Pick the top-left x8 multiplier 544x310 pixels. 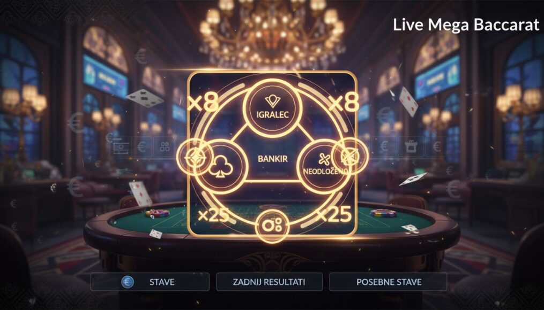[x=203, y=103]
